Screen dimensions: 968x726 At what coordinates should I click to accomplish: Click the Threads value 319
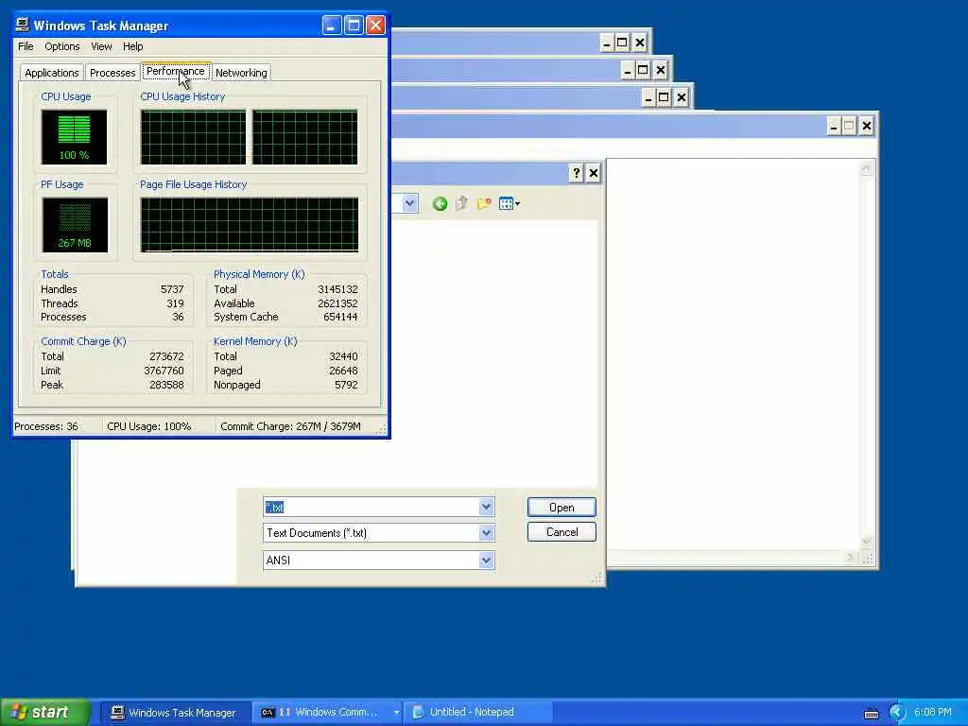(x=175, y=303)
